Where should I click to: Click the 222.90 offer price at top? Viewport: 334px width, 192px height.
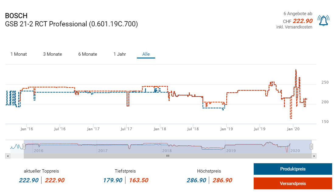[x=302, y=21]
